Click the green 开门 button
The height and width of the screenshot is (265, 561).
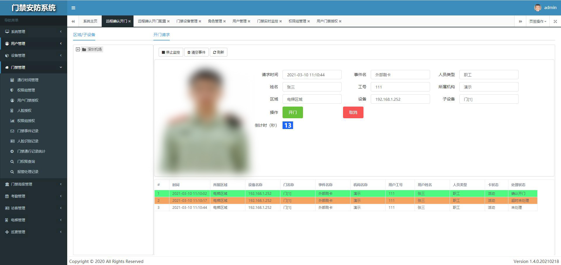point(292,112)
